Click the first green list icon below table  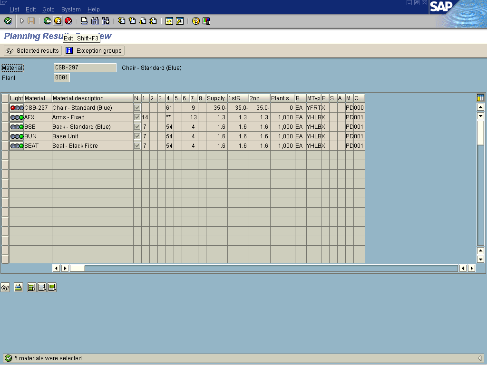[x=31, y=288]
